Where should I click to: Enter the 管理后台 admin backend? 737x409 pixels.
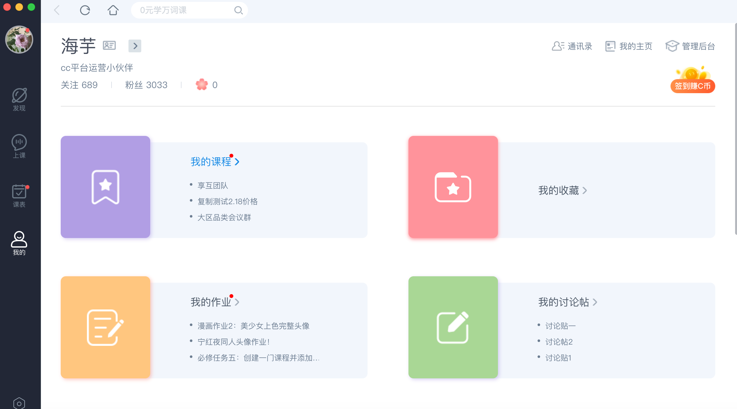(x=690, y=46)
